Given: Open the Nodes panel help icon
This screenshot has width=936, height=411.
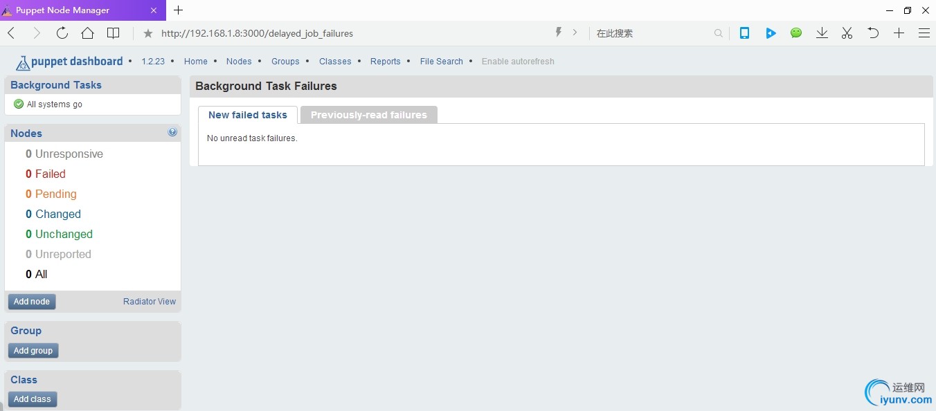Looking at the screenshot, I should tap(172, 132).
